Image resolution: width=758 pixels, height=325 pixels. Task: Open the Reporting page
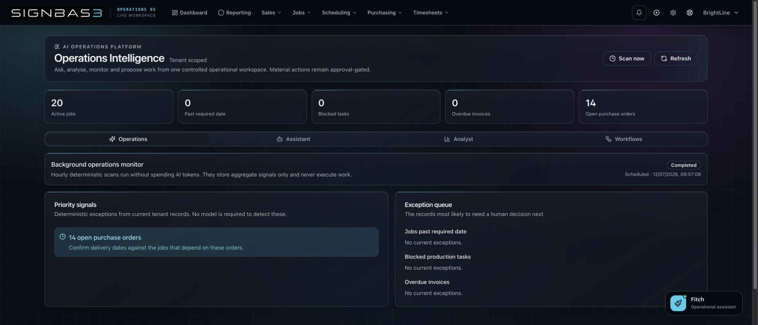point(234,13)
